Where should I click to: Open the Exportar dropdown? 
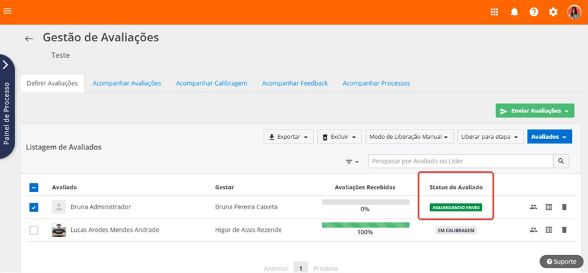[289, 137]
